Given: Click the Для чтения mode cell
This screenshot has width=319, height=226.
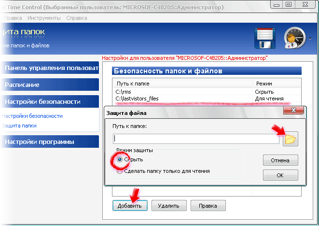Looking at the screenshot, I should (269, 99).
